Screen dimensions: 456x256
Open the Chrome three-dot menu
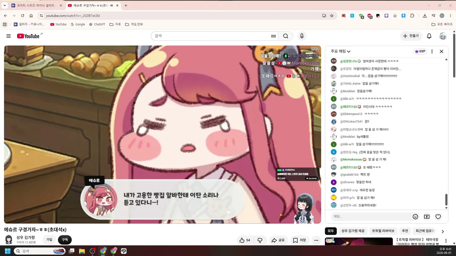(451, 16)
